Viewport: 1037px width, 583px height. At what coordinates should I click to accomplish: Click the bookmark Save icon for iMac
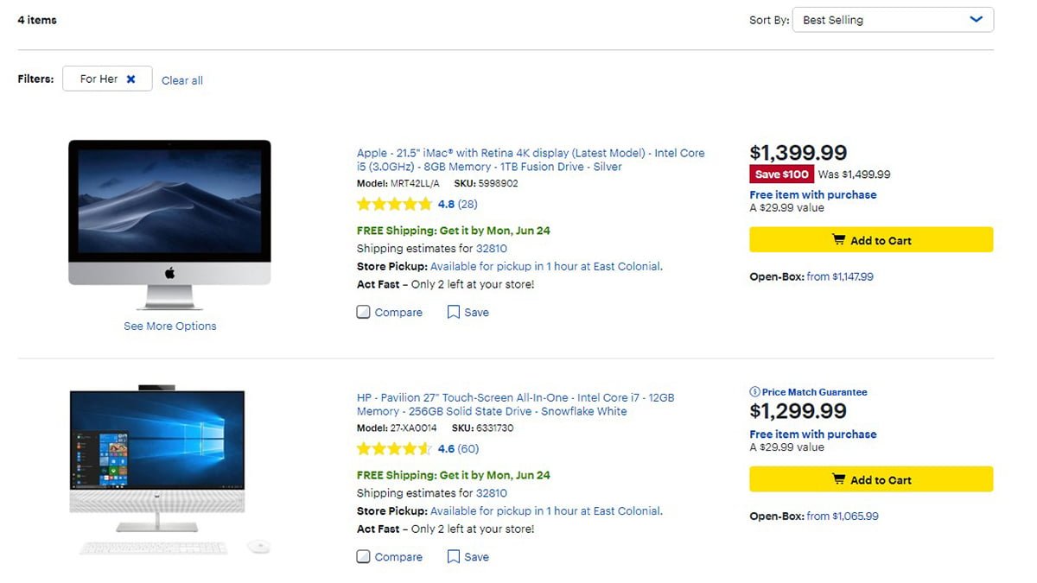pyautogui.click(x=453, y=313)
